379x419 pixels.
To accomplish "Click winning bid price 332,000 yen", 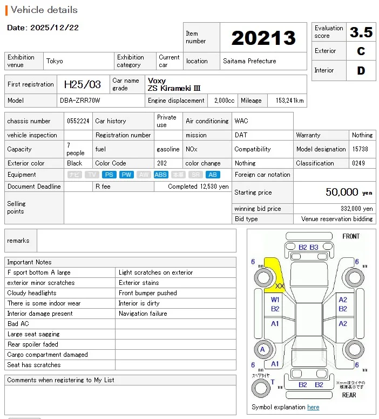I will click(x=356, y=209).
